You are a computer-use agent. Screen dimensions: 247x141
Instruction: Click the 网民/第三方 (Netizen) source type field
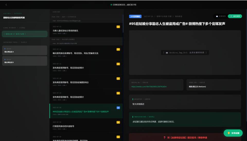[214, 85]
